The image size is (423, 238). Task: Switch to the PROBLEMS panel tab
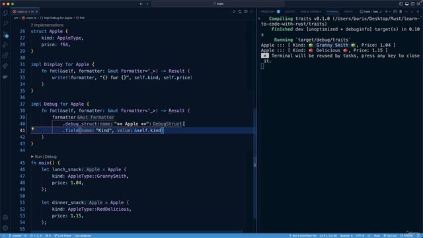coord(267,12)
